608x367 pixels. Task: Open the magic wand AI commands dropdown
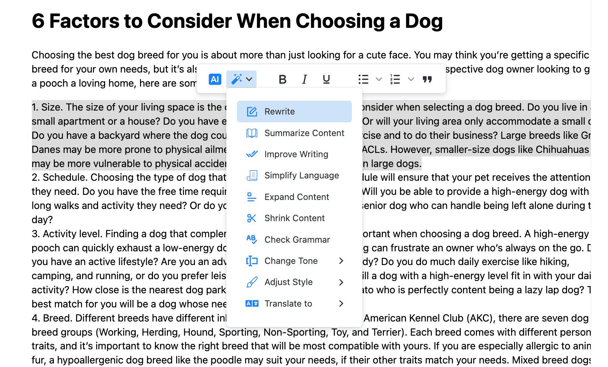tap(241, 79)
